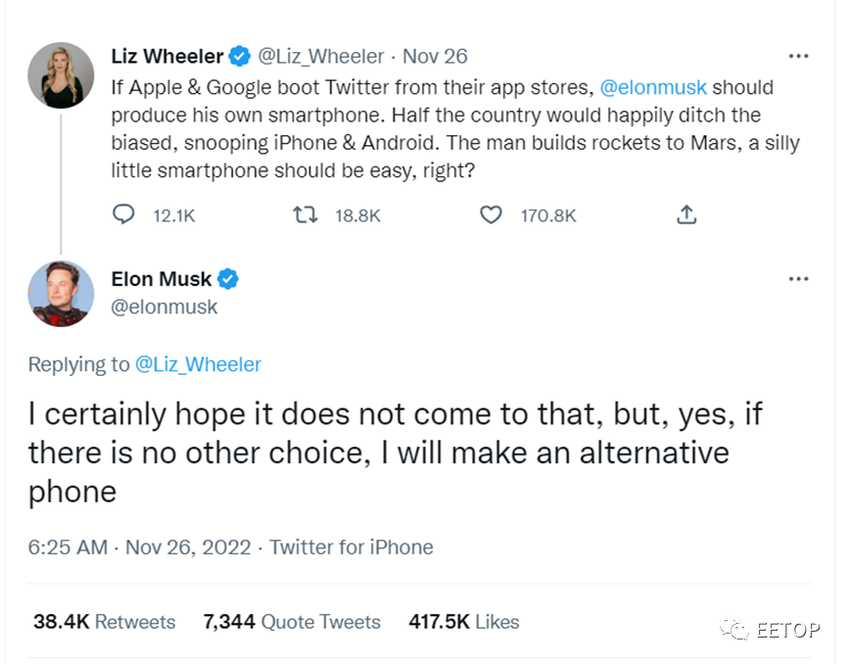Image resolution: width=847 pixels, height=664 pixels.
Task: Click the reply icon on Liz Wheeler's tweet
Action: [124, 214]
